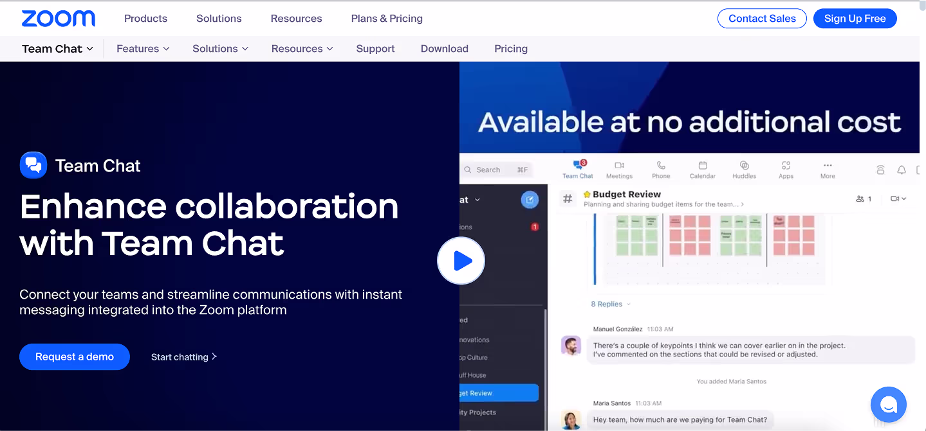Viewport: 926px width, 431px height.
Task: Click the unread badge in the sidebar
Action: pyautogui.click(x=534, y=227)
